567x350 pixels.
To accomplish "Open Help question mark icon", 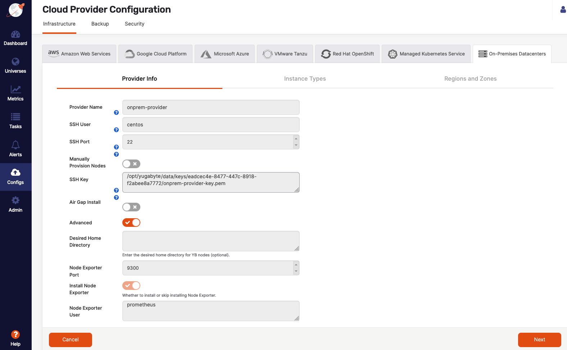I will (15, 335).
